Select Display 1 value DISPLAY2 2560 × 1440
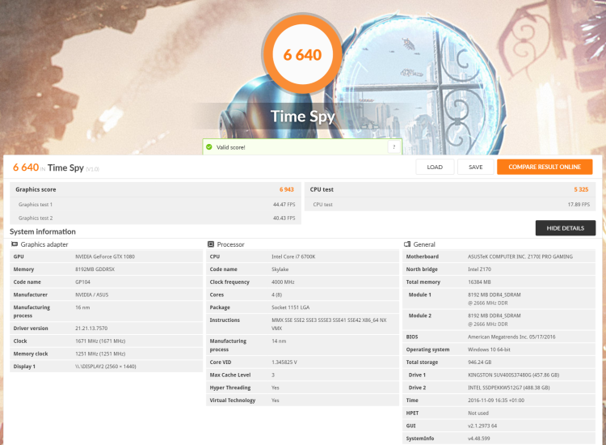 pyautogui.click(x=106, y=367)
